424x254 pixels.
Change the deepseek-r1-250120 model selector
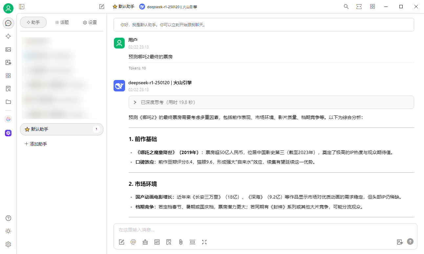[168, 7]
